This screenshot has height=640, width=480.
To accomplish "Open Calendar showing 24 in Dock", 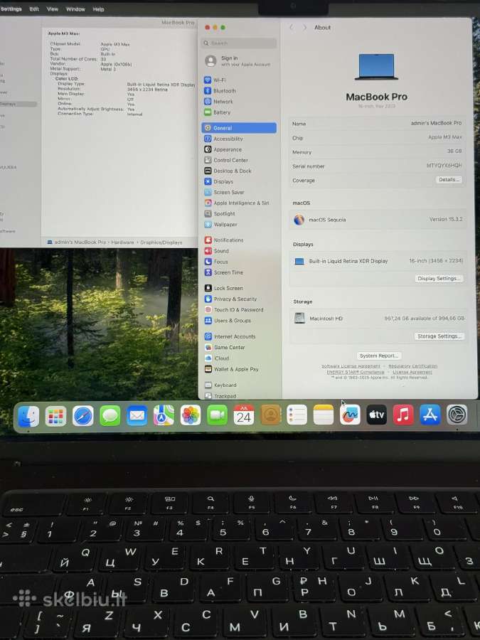I will tap(244, 415).
